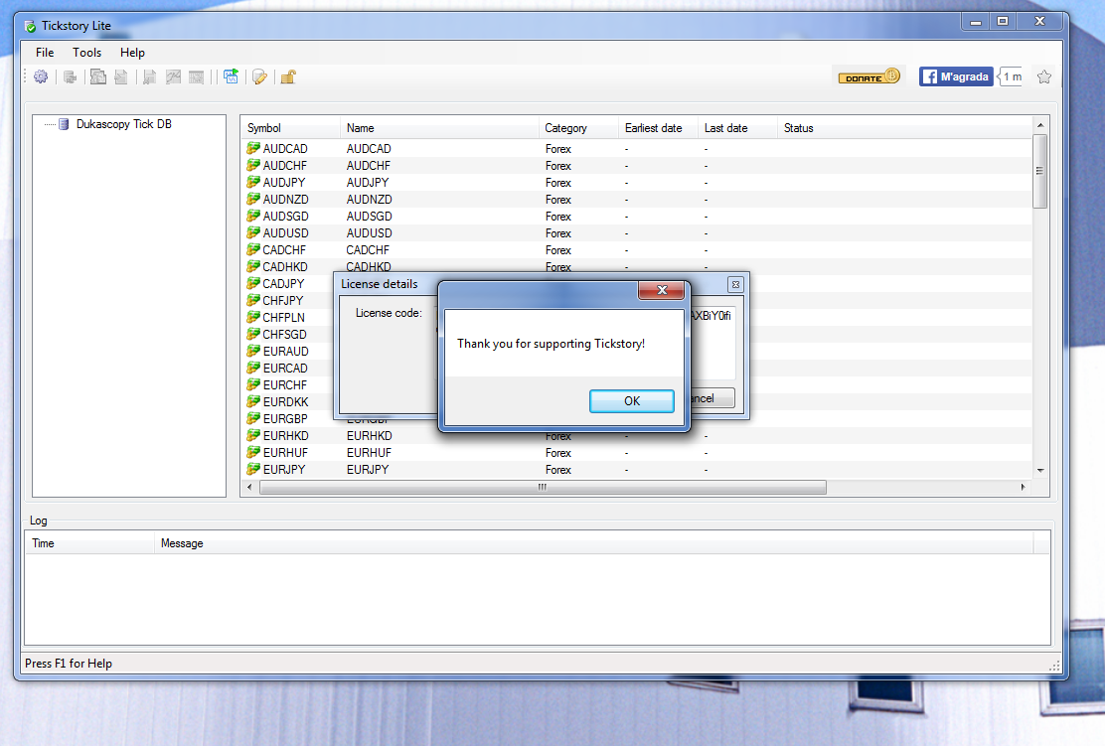Click the EURHUF row symbol icon
Screen dimensions: 1105x746
coord(253,453)
